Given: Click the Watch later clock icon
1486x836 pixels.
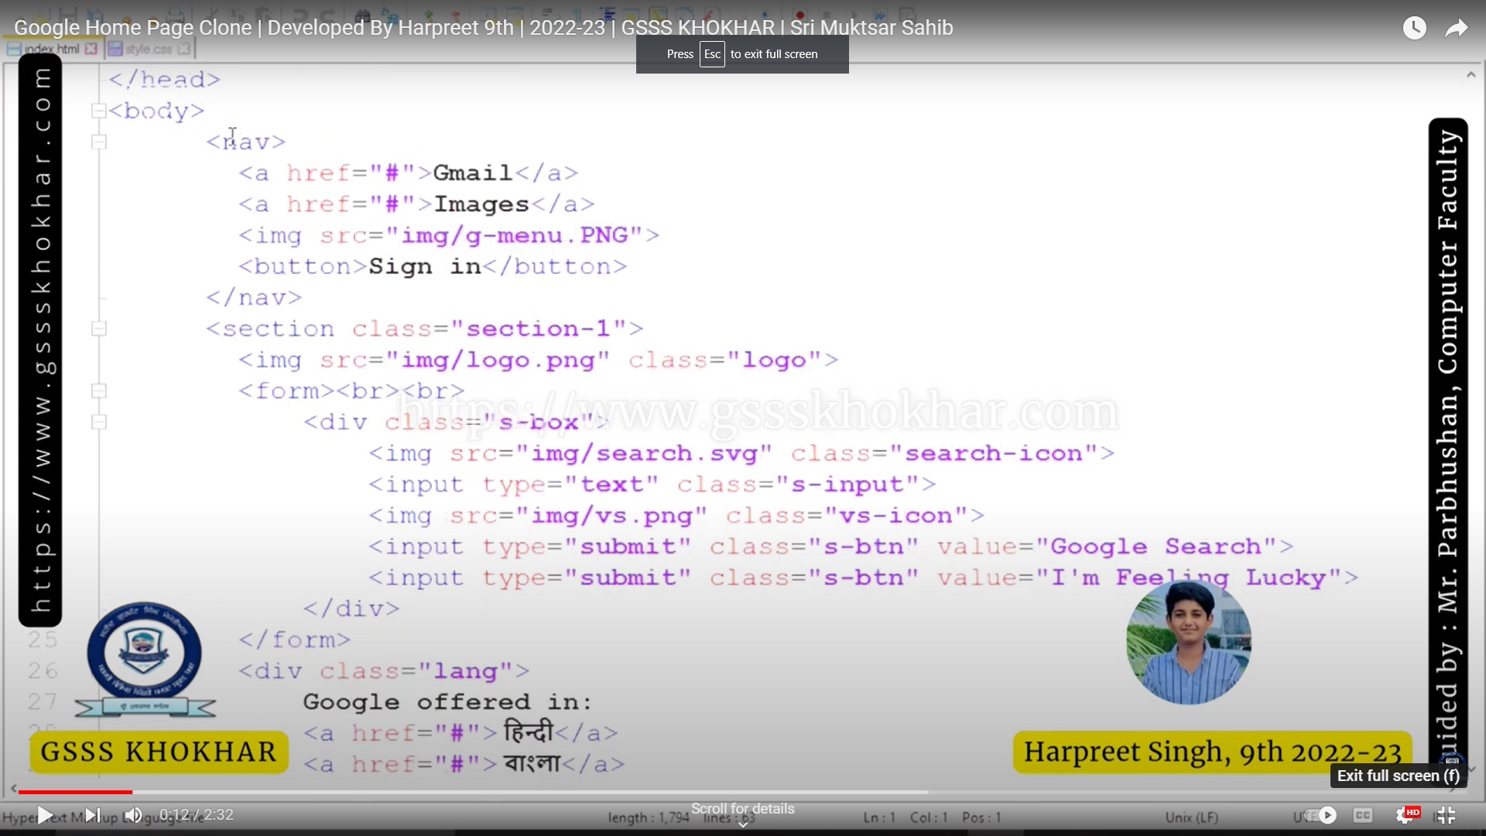Looking at the screenshot, I should tap(1414, 29).
